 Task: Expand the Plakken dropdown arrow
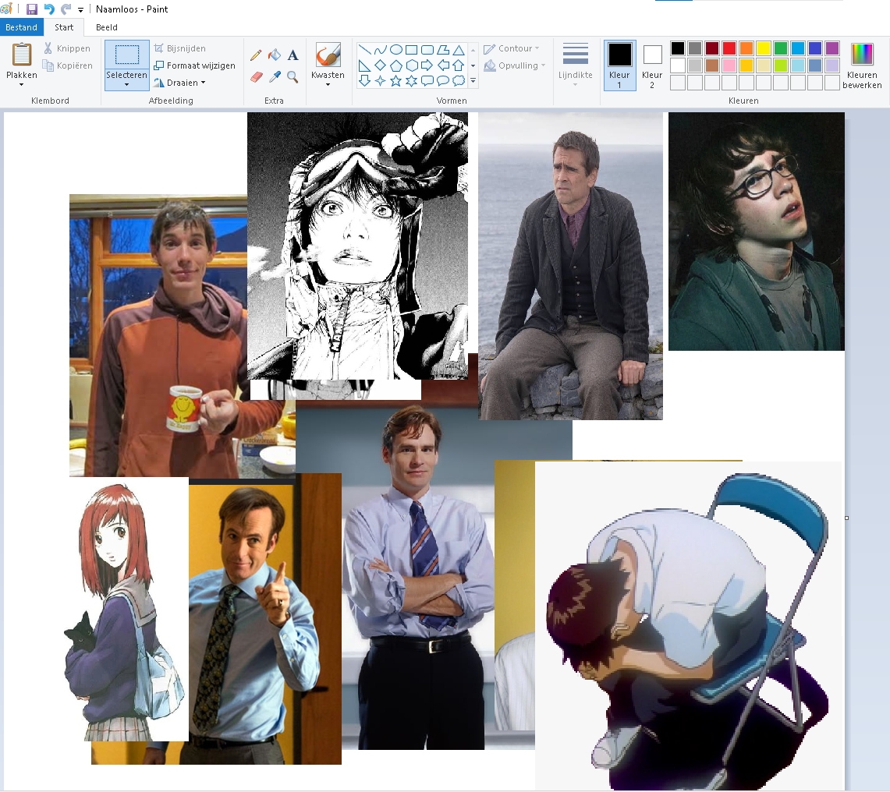22,85
